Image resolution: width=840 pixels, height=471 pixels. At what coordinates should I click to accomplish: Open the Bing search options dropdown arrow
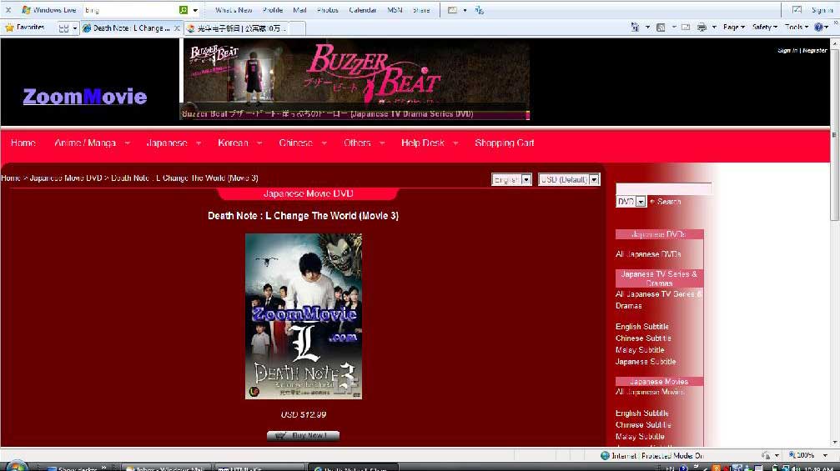point(195,10)
